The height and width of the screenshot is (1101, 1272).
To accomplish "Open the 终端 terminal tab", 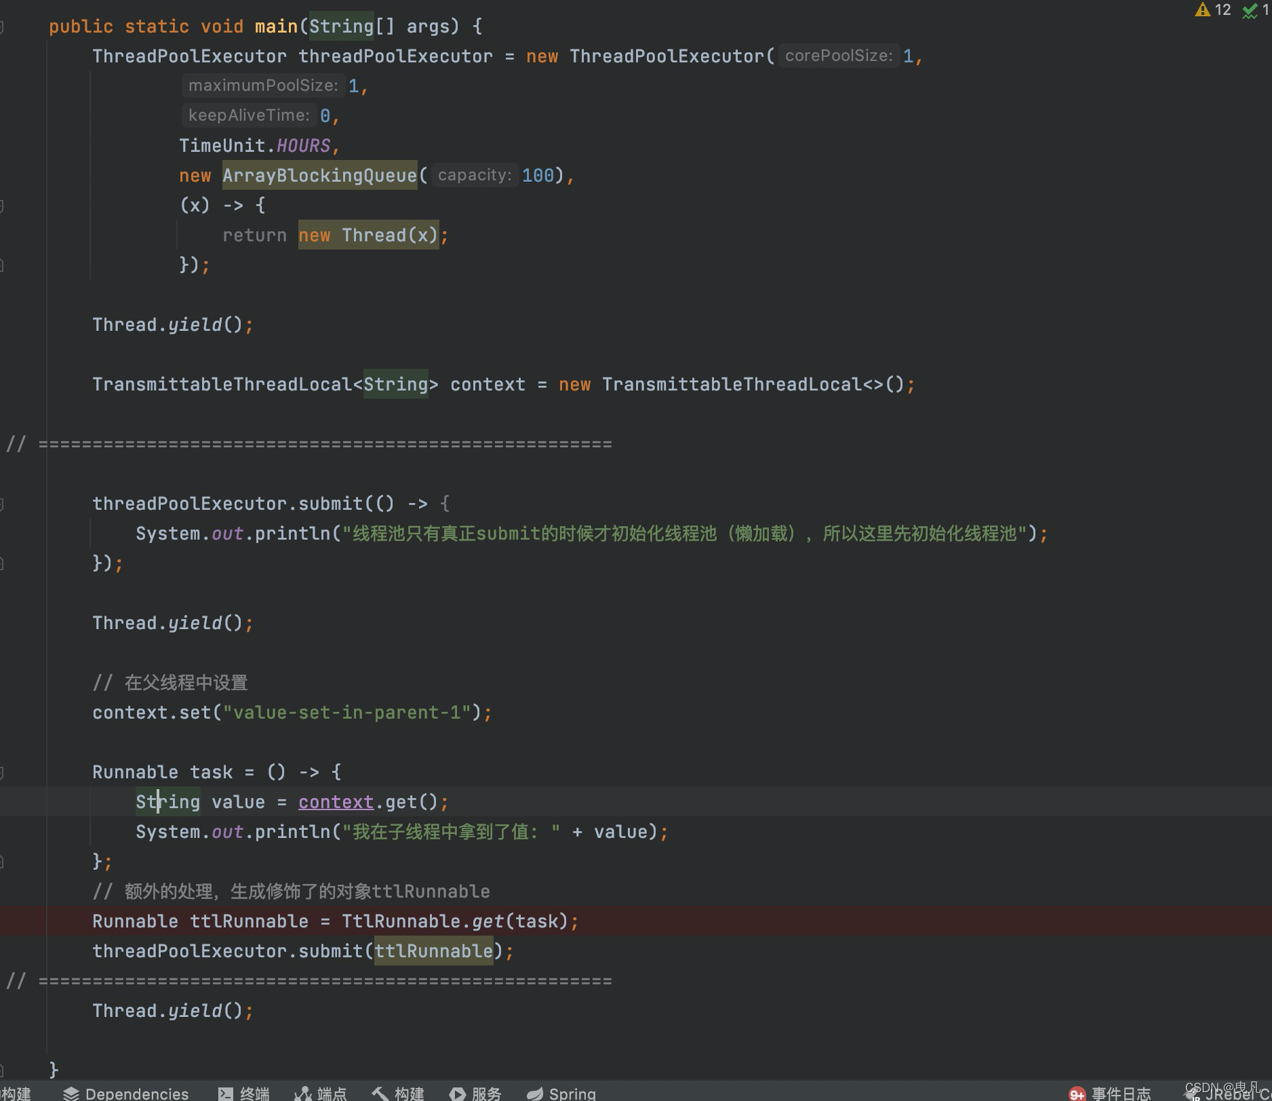I will [244, 1093].
